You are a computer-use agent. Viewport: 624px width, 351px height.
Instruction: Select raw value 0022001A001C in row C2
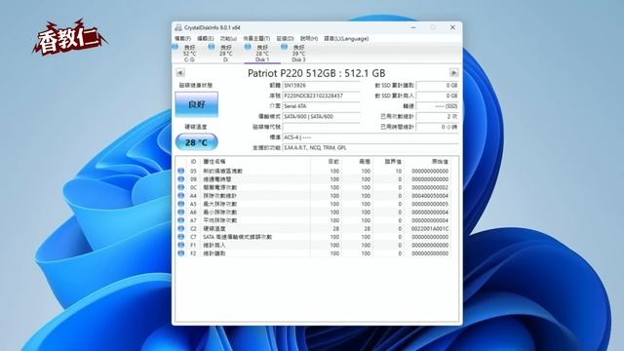(x=430, y=229)
